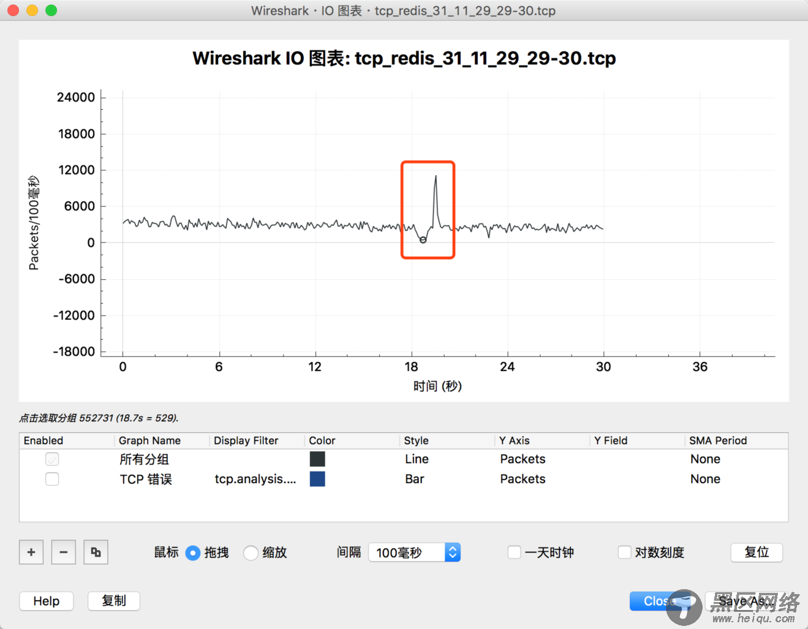Viewport: 808px width, 629px height.
Task: Click the 复位 reset button
Action: click(x=757, y=552)
